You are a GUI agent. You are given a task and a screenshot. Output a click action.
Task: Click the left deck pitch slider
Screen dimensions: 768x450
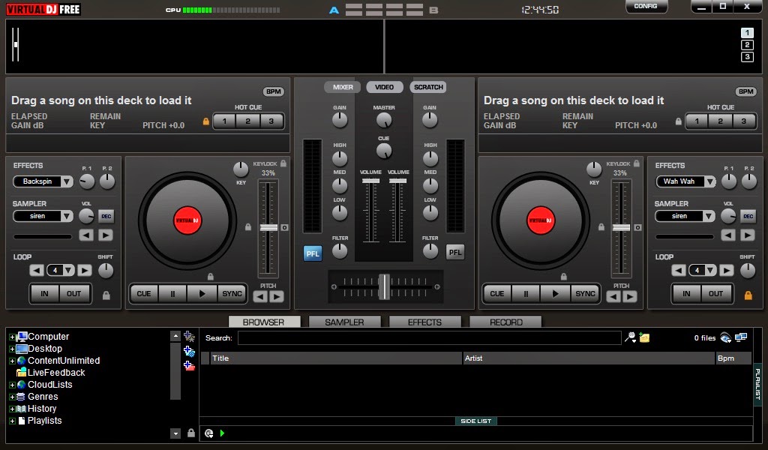[268, 228]
